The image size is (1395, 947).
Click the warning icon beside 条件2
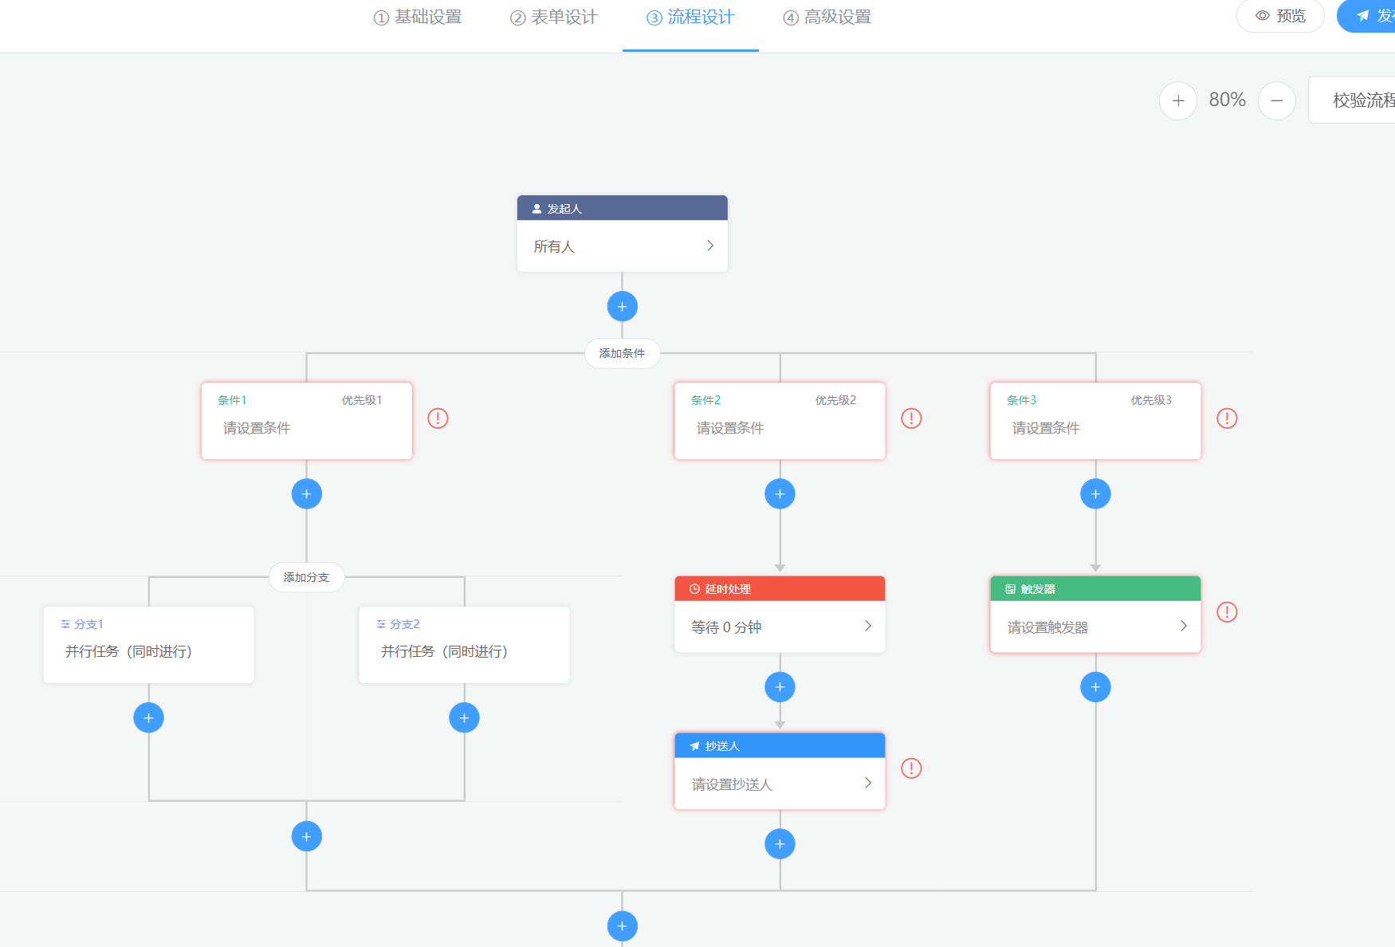coord(911,418)
